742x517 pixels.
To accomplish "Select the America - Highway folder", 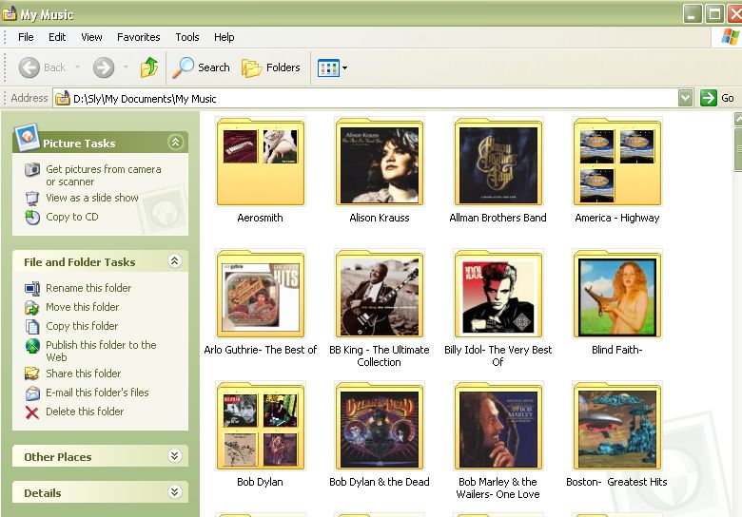I will (x=617, y=163).
